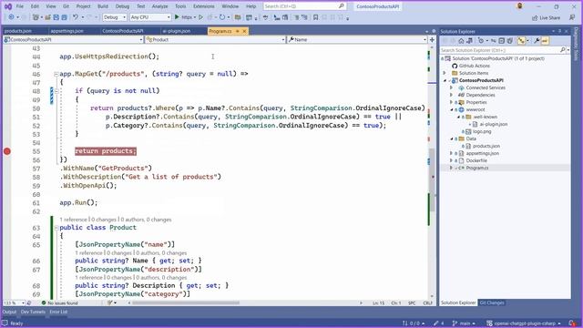Click the Collapse All icon in Solution Explorer
Viewport: 583px width, 328px height.
pyautogui.click(x=501, y=41)
